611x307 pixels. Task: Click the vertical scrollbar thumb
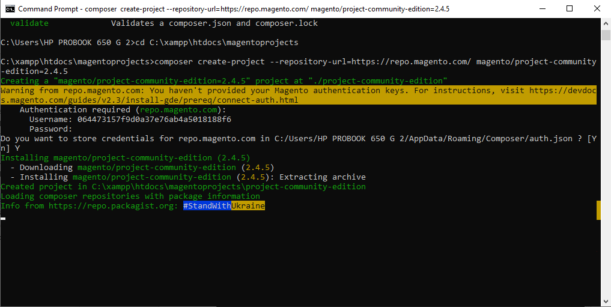coord(606,35)
